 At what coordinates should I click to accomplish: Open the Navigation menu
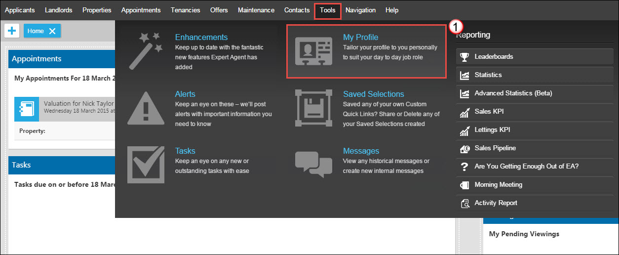pos(360,10)
